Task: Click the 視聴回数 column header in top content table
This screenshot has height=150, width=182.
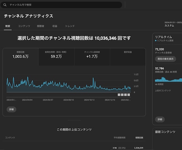Action: pos(139,138)
